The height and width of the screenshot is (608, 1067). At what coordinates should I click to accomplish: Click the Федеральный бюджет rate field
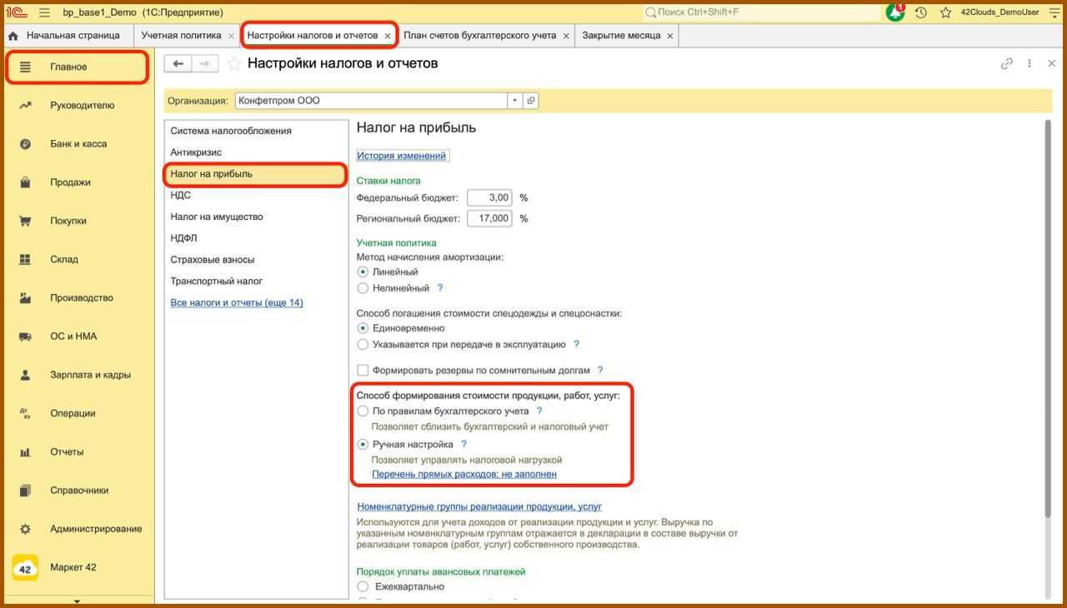pos(489,197)
